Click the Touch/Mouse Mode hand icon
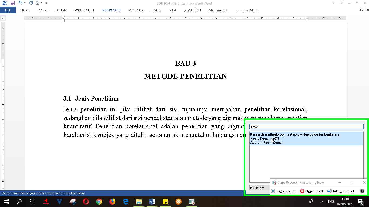The image size is (369, 207). (x=37, y=3)
